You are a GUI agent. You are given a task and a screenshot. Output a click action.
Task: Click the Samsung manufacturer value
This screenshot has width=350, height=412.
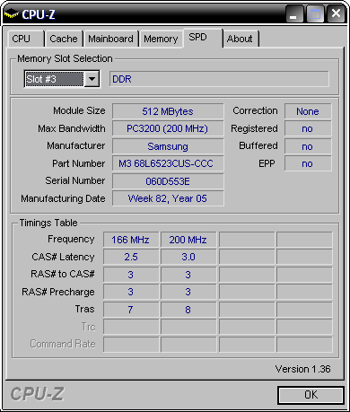click(168, 146)
